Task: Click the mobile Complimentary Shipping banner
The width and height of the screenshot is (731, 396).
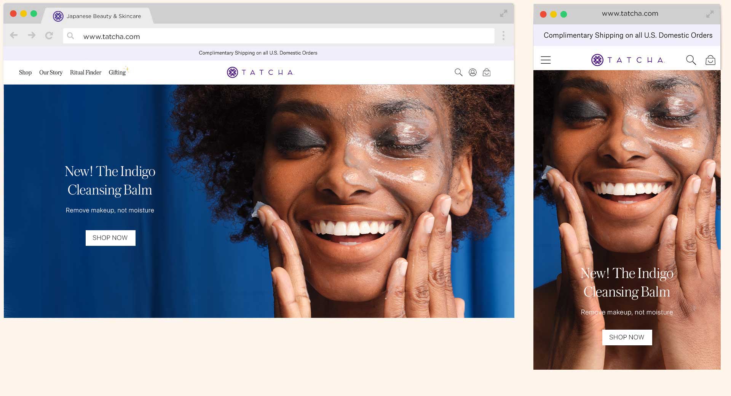Action: 627,35
